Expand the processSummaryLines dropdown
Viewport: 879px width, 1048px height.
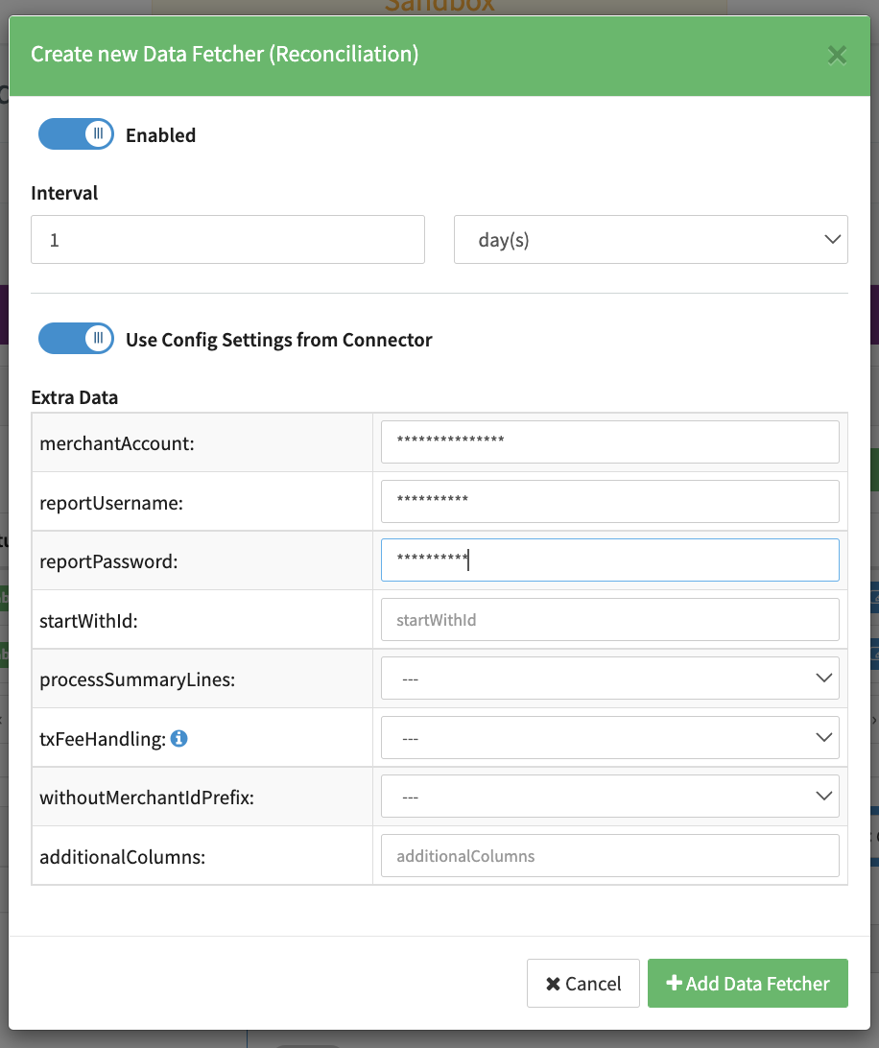[609, 679]
